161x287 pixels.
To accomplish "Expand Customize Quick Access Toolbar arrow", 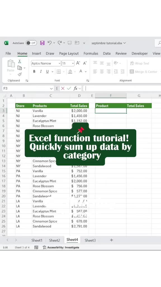I will click(84, 43).
